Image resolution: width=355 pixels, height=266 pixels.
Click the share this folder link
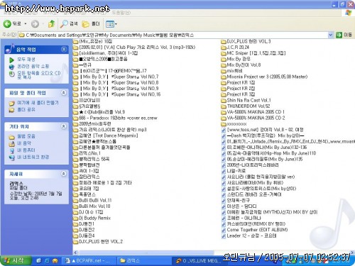pyautogui.click(x=26, y=110)
